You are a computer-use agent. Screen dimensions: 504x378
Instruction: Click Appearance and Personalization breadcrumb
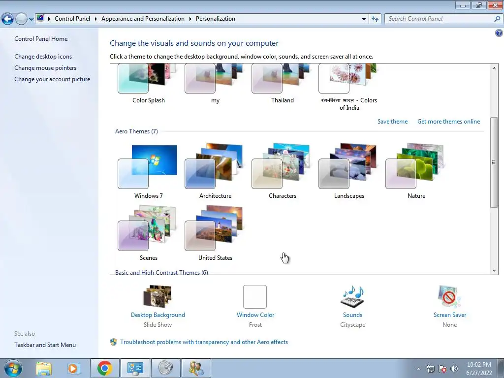143,19
